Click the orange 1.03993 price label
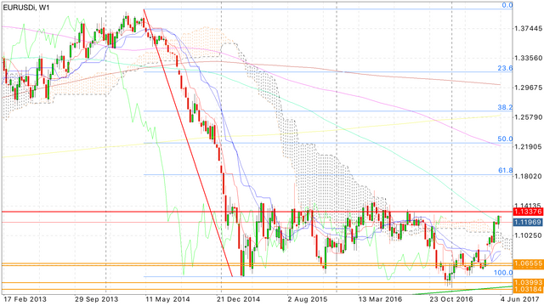The image size is (544, 306). tap(528, 283)
